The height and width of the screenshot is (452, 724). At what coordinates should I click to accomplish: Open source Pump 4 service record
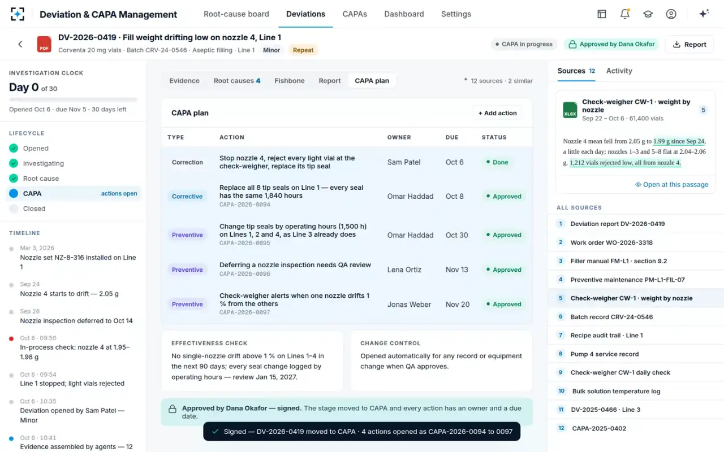(x=636, y=354)
